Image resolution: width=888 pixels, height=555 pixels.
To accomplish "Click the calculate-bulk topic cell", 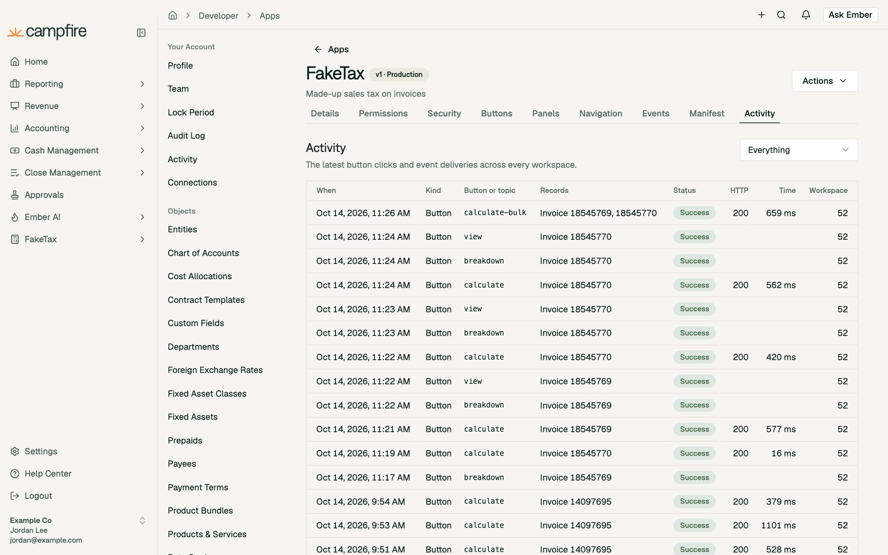I will [495, 213].
